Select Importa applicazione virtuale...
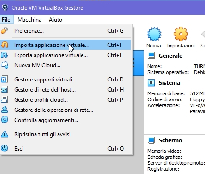This screenshot has height=174, width=205. [x=65, y=45]
